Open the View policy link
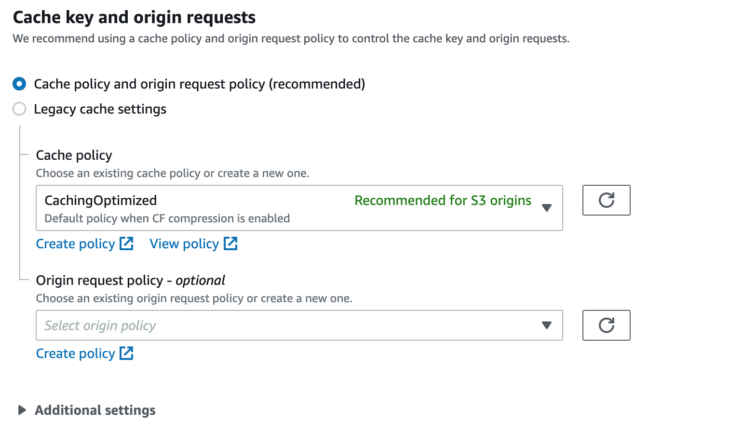Screen dimensions: 756x435 [x=184, y=244]
